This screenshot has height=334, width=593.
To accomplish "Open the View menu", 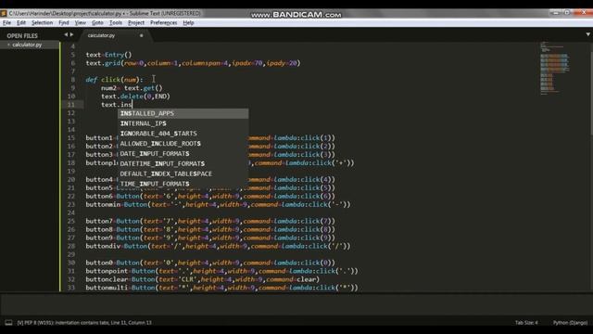I will [81, 22].
